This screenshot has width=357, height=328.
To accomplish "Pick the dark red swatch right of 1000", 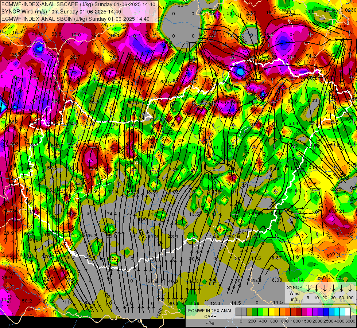I will (x=299, y=312).
